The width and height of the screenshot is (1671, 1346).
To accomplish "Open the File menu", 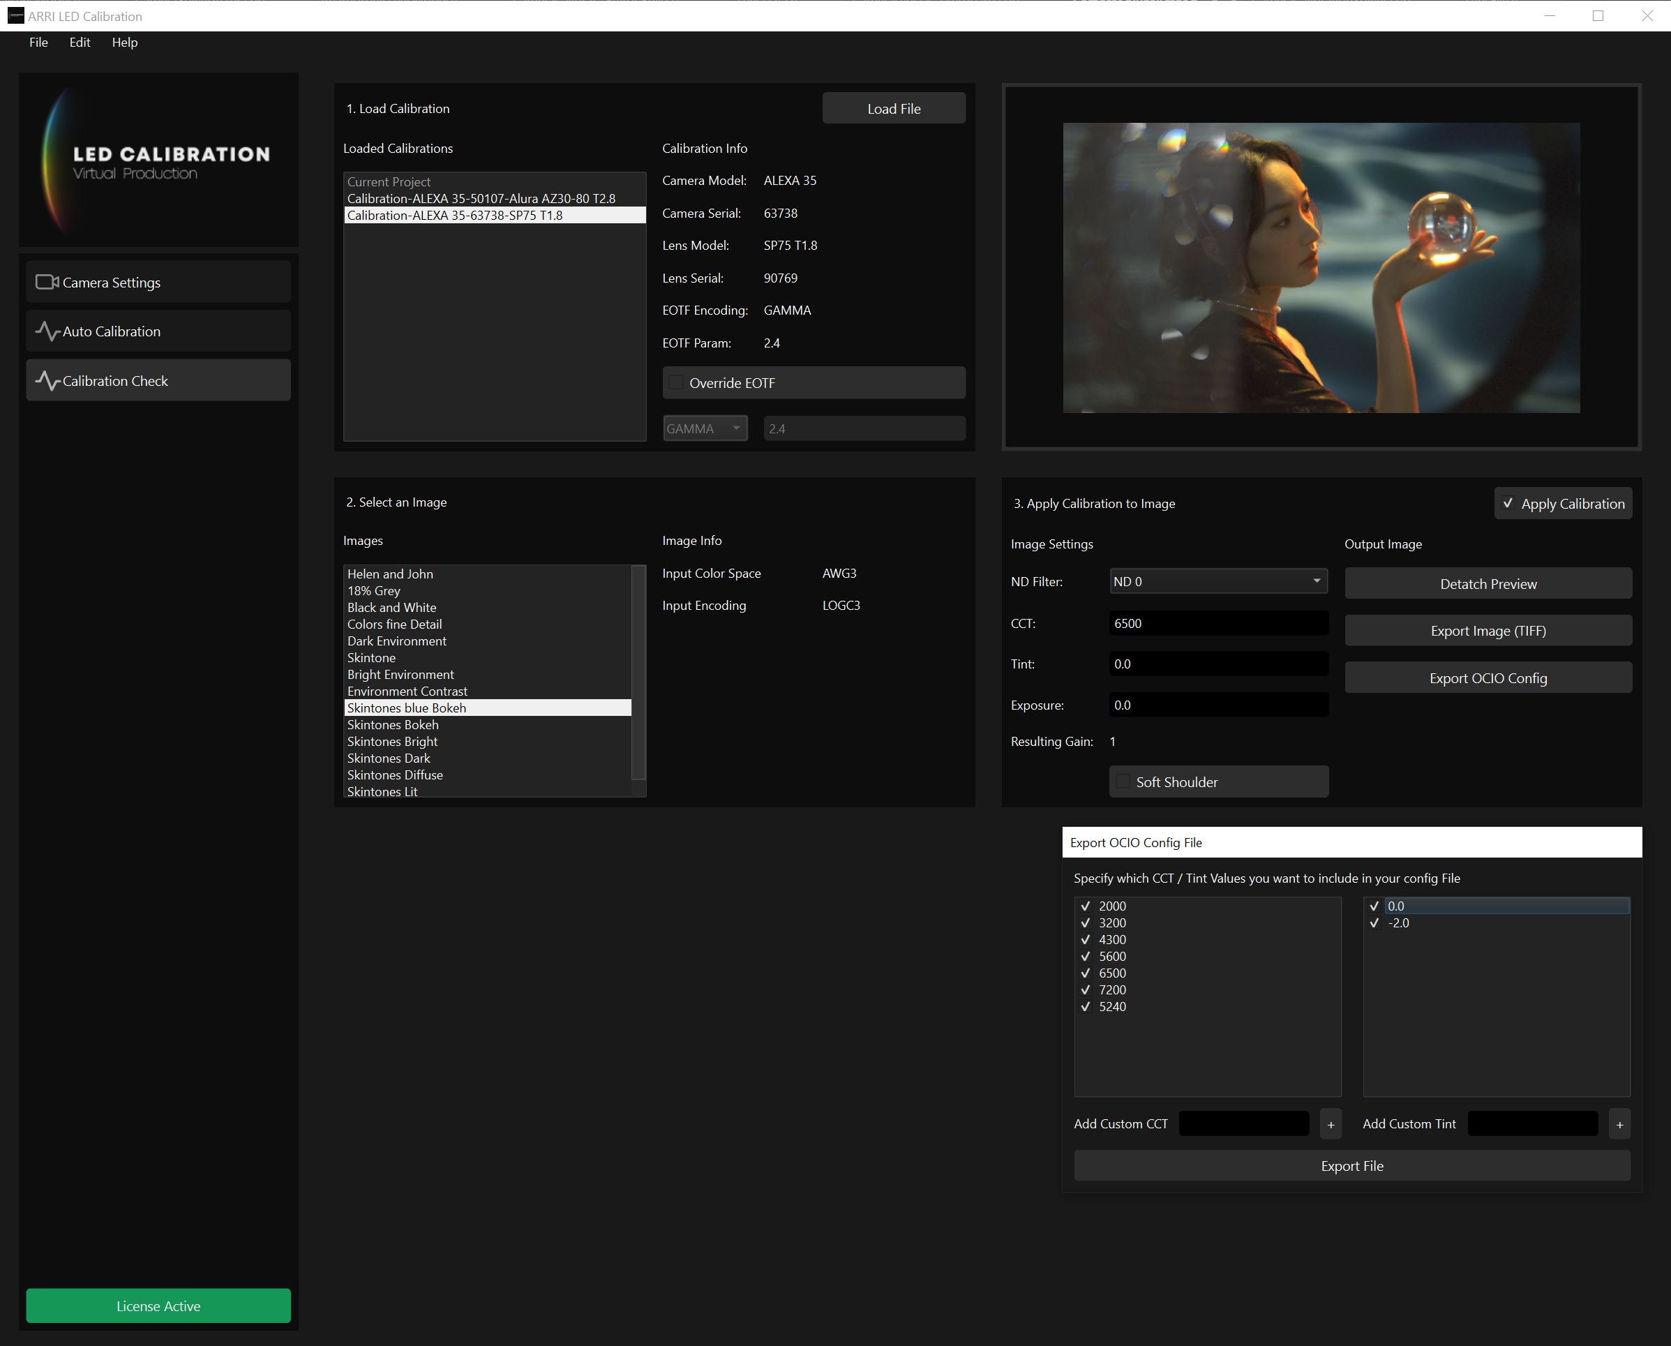I will [38, 43].
